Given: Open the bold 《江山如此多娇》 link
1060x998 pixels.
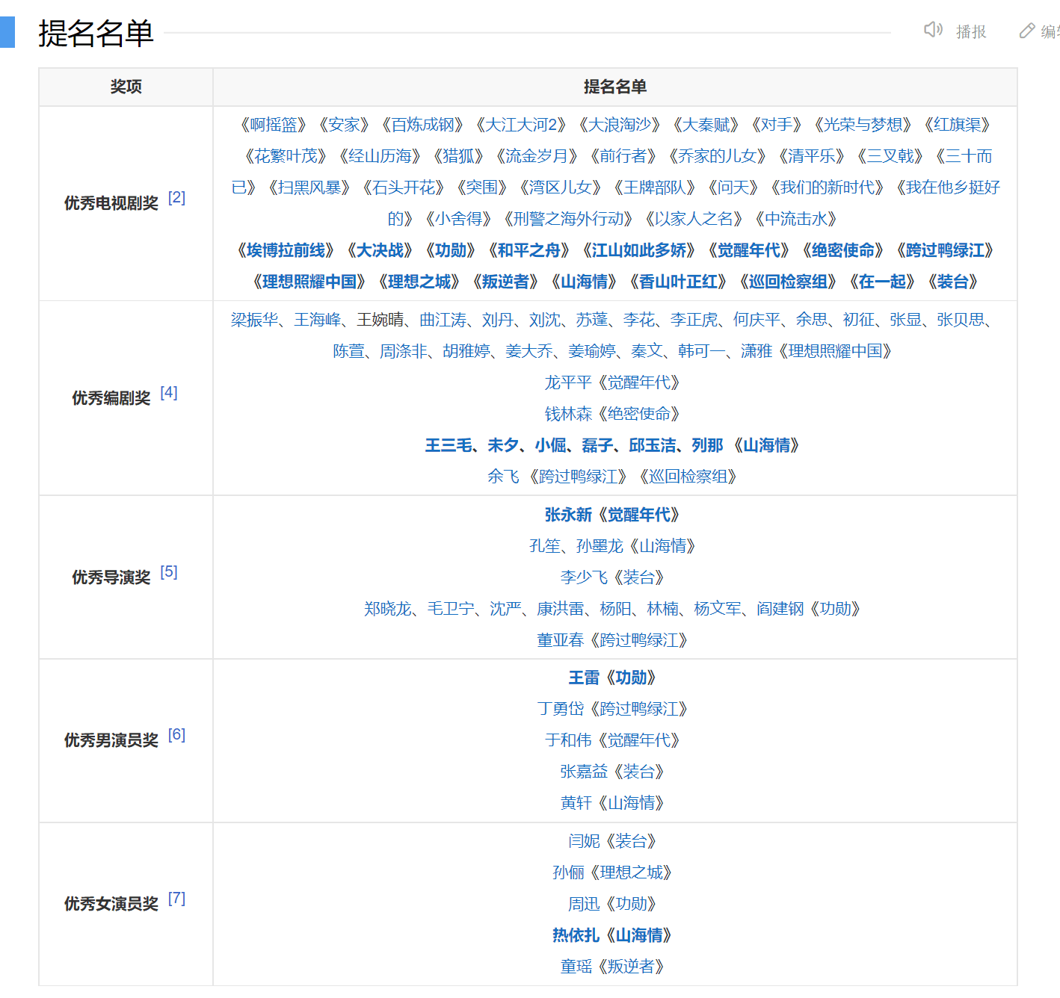Looking at the screenshot, I should pyautogui.click(x=638, y=250).
